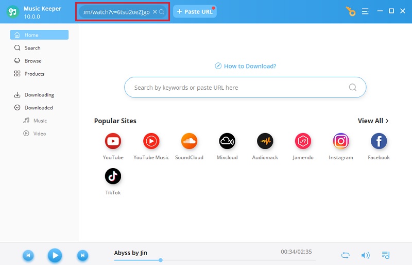Click the 10.0.0 version number
The width and height of the screenshot is (412, 265).
tap(32, 16)
